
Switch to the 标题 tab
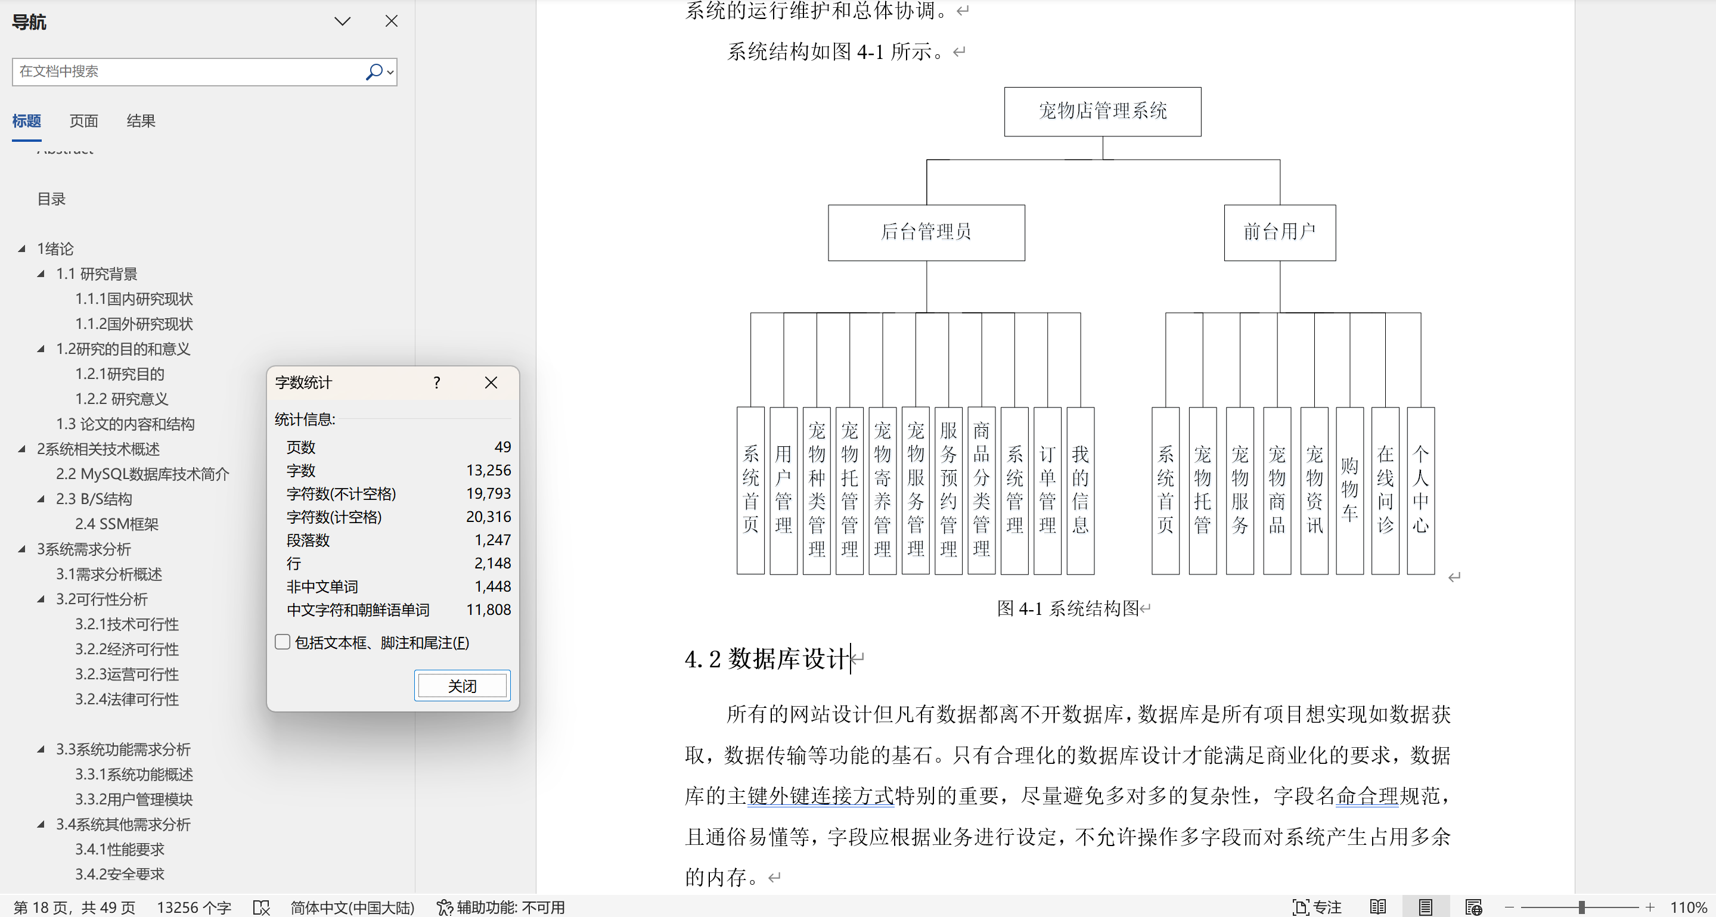[x=27, y=121]
